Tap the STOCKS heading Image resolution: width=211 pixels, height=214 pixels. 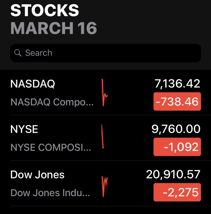[45, 11]
